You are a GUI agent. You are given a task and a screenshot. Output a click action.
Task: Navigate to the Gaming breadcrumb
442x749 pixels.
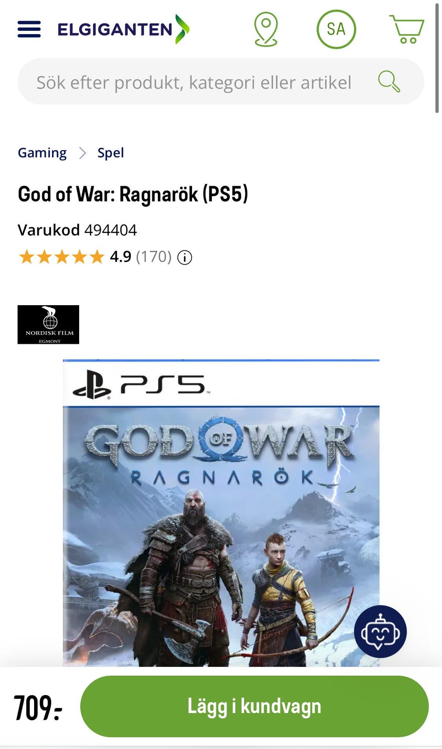[x=42, y=153]
